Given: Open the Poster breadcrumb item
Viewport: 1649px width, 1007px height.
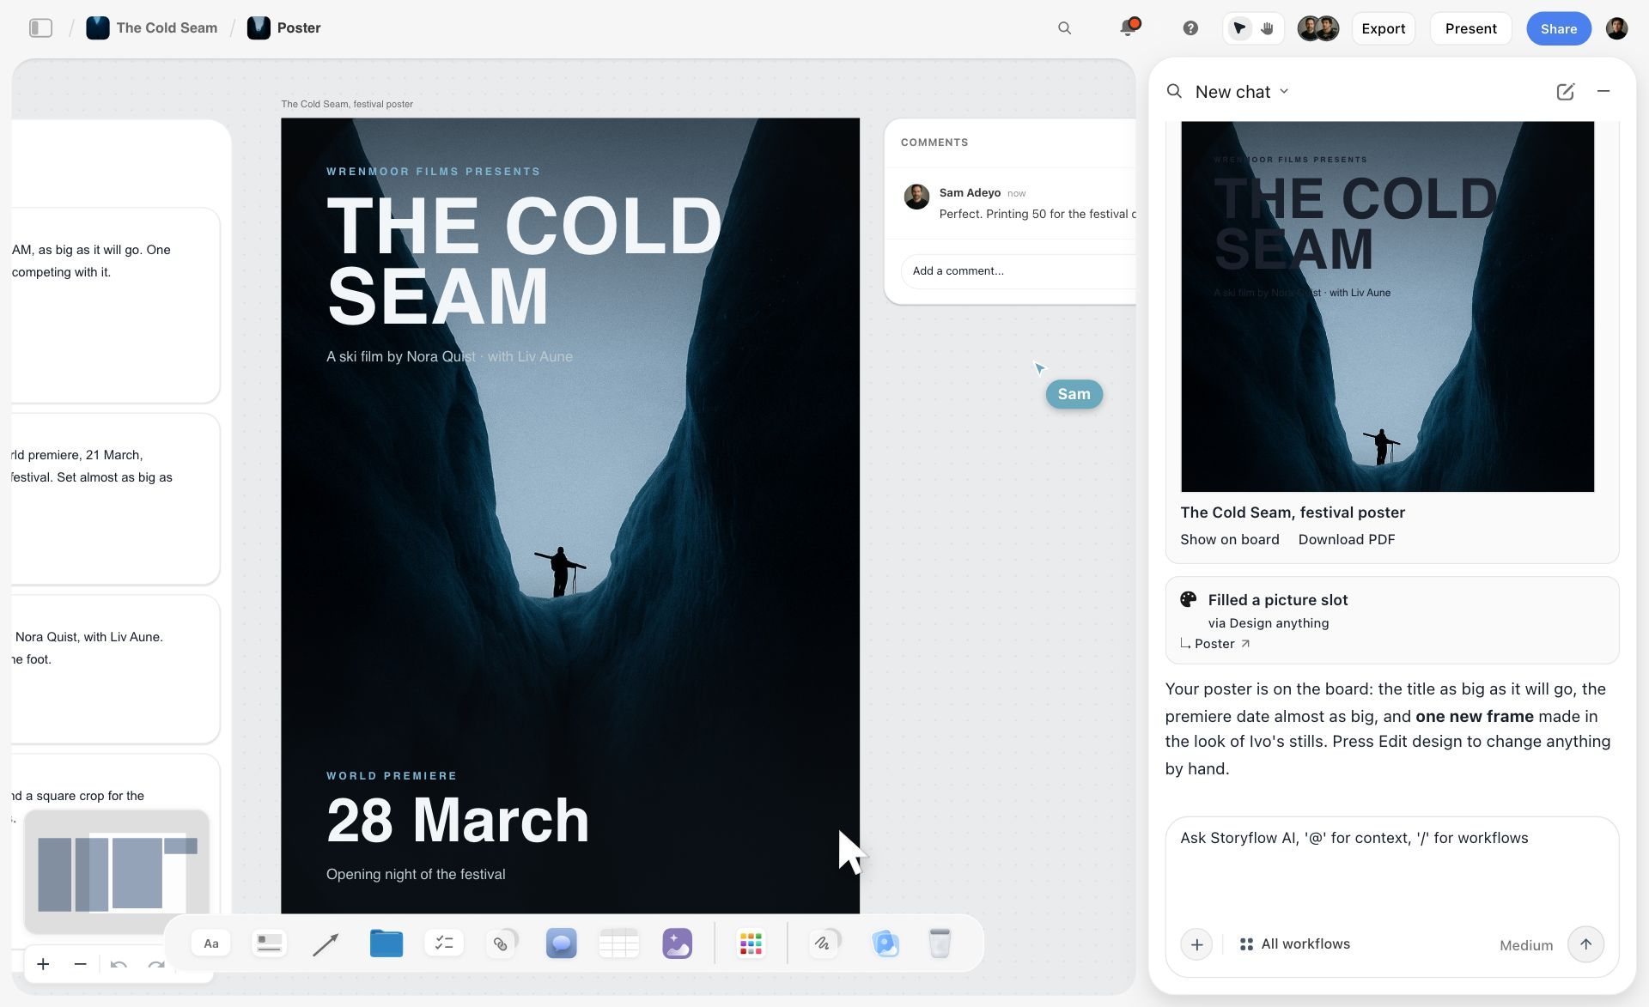Looking at the screenshot, I should (x=284, y=28).
